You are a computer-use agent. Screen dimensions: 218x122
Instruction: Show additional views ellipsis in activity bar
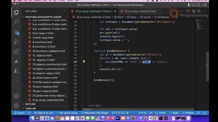pos(16,80)
